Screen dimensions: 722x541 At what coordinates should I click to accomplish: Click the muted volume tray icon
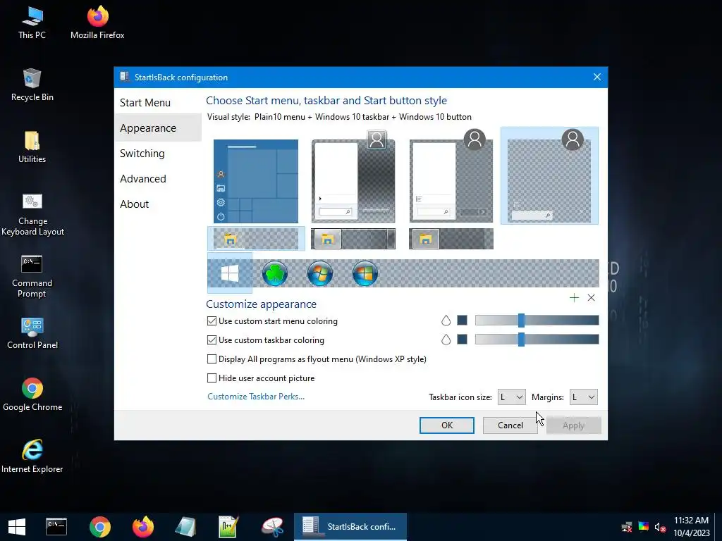click(x=660, y=527)
